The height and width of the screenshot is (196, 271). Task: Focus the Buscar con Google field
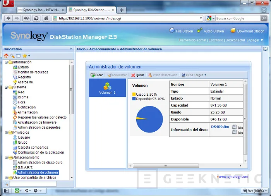point(238,18)
